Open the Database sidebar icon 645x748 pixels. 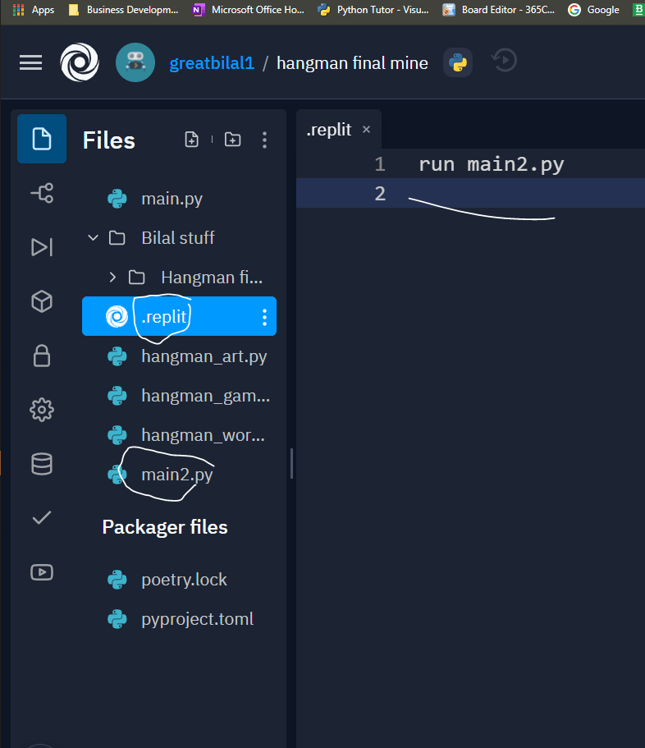42,464
